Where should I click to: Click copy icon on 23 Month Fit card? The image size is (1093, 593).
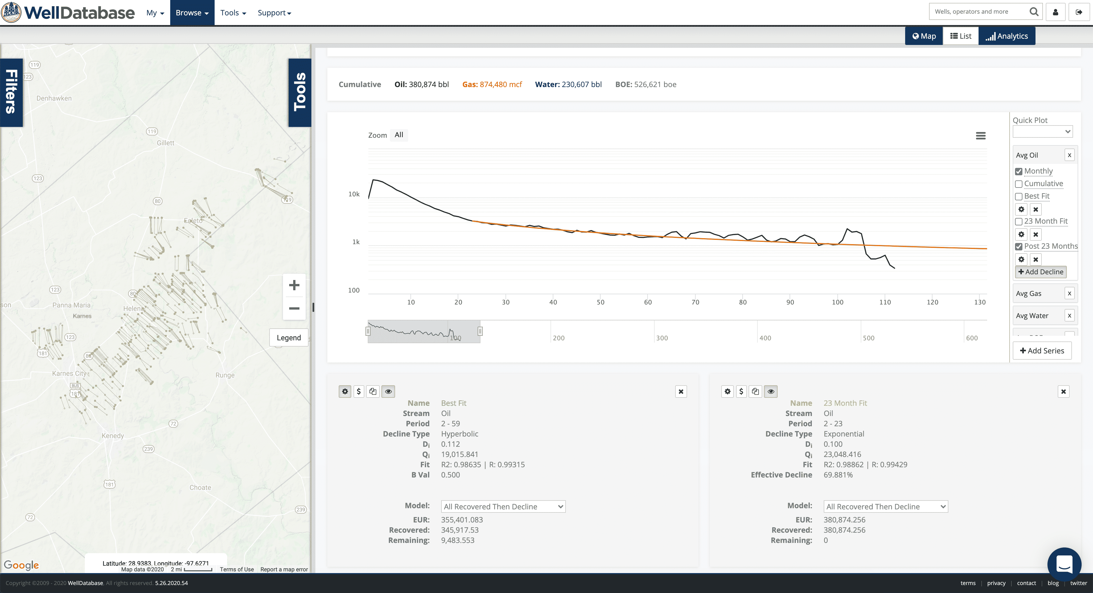tap(755, 391)
